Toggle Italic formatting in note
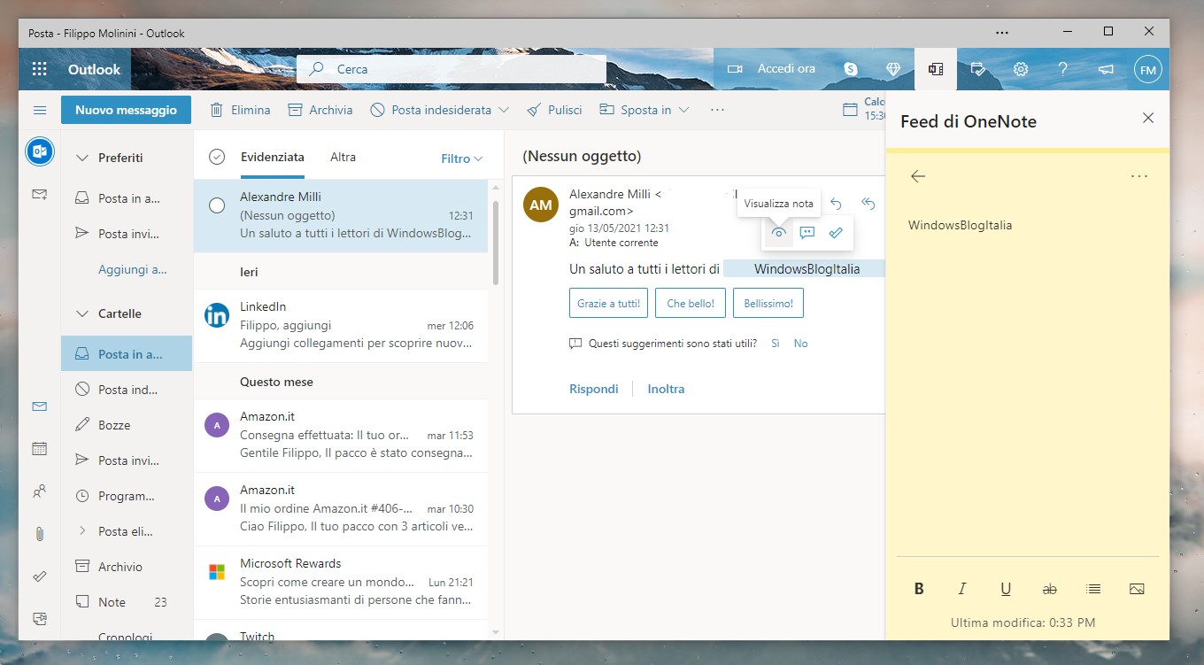The image size is (1204, 665). pos(962,589)
